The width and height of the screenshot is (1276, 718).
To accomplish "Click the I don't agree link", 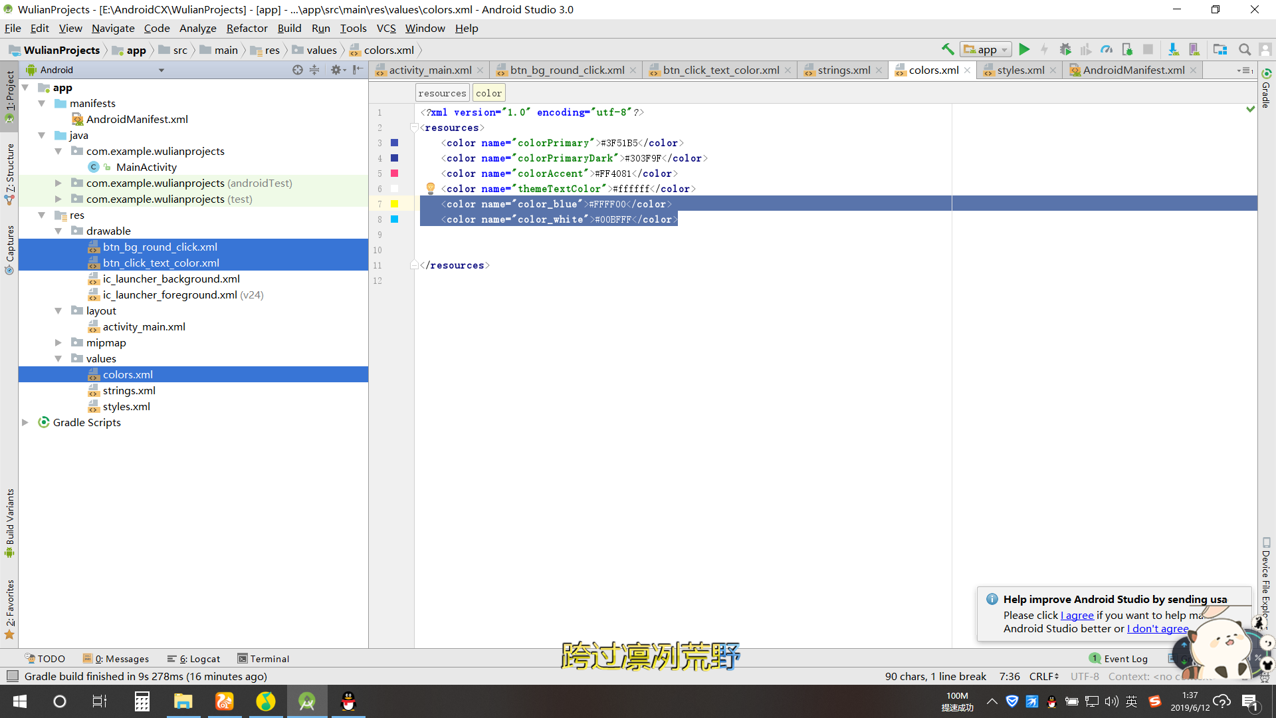I will [1158, 628].
